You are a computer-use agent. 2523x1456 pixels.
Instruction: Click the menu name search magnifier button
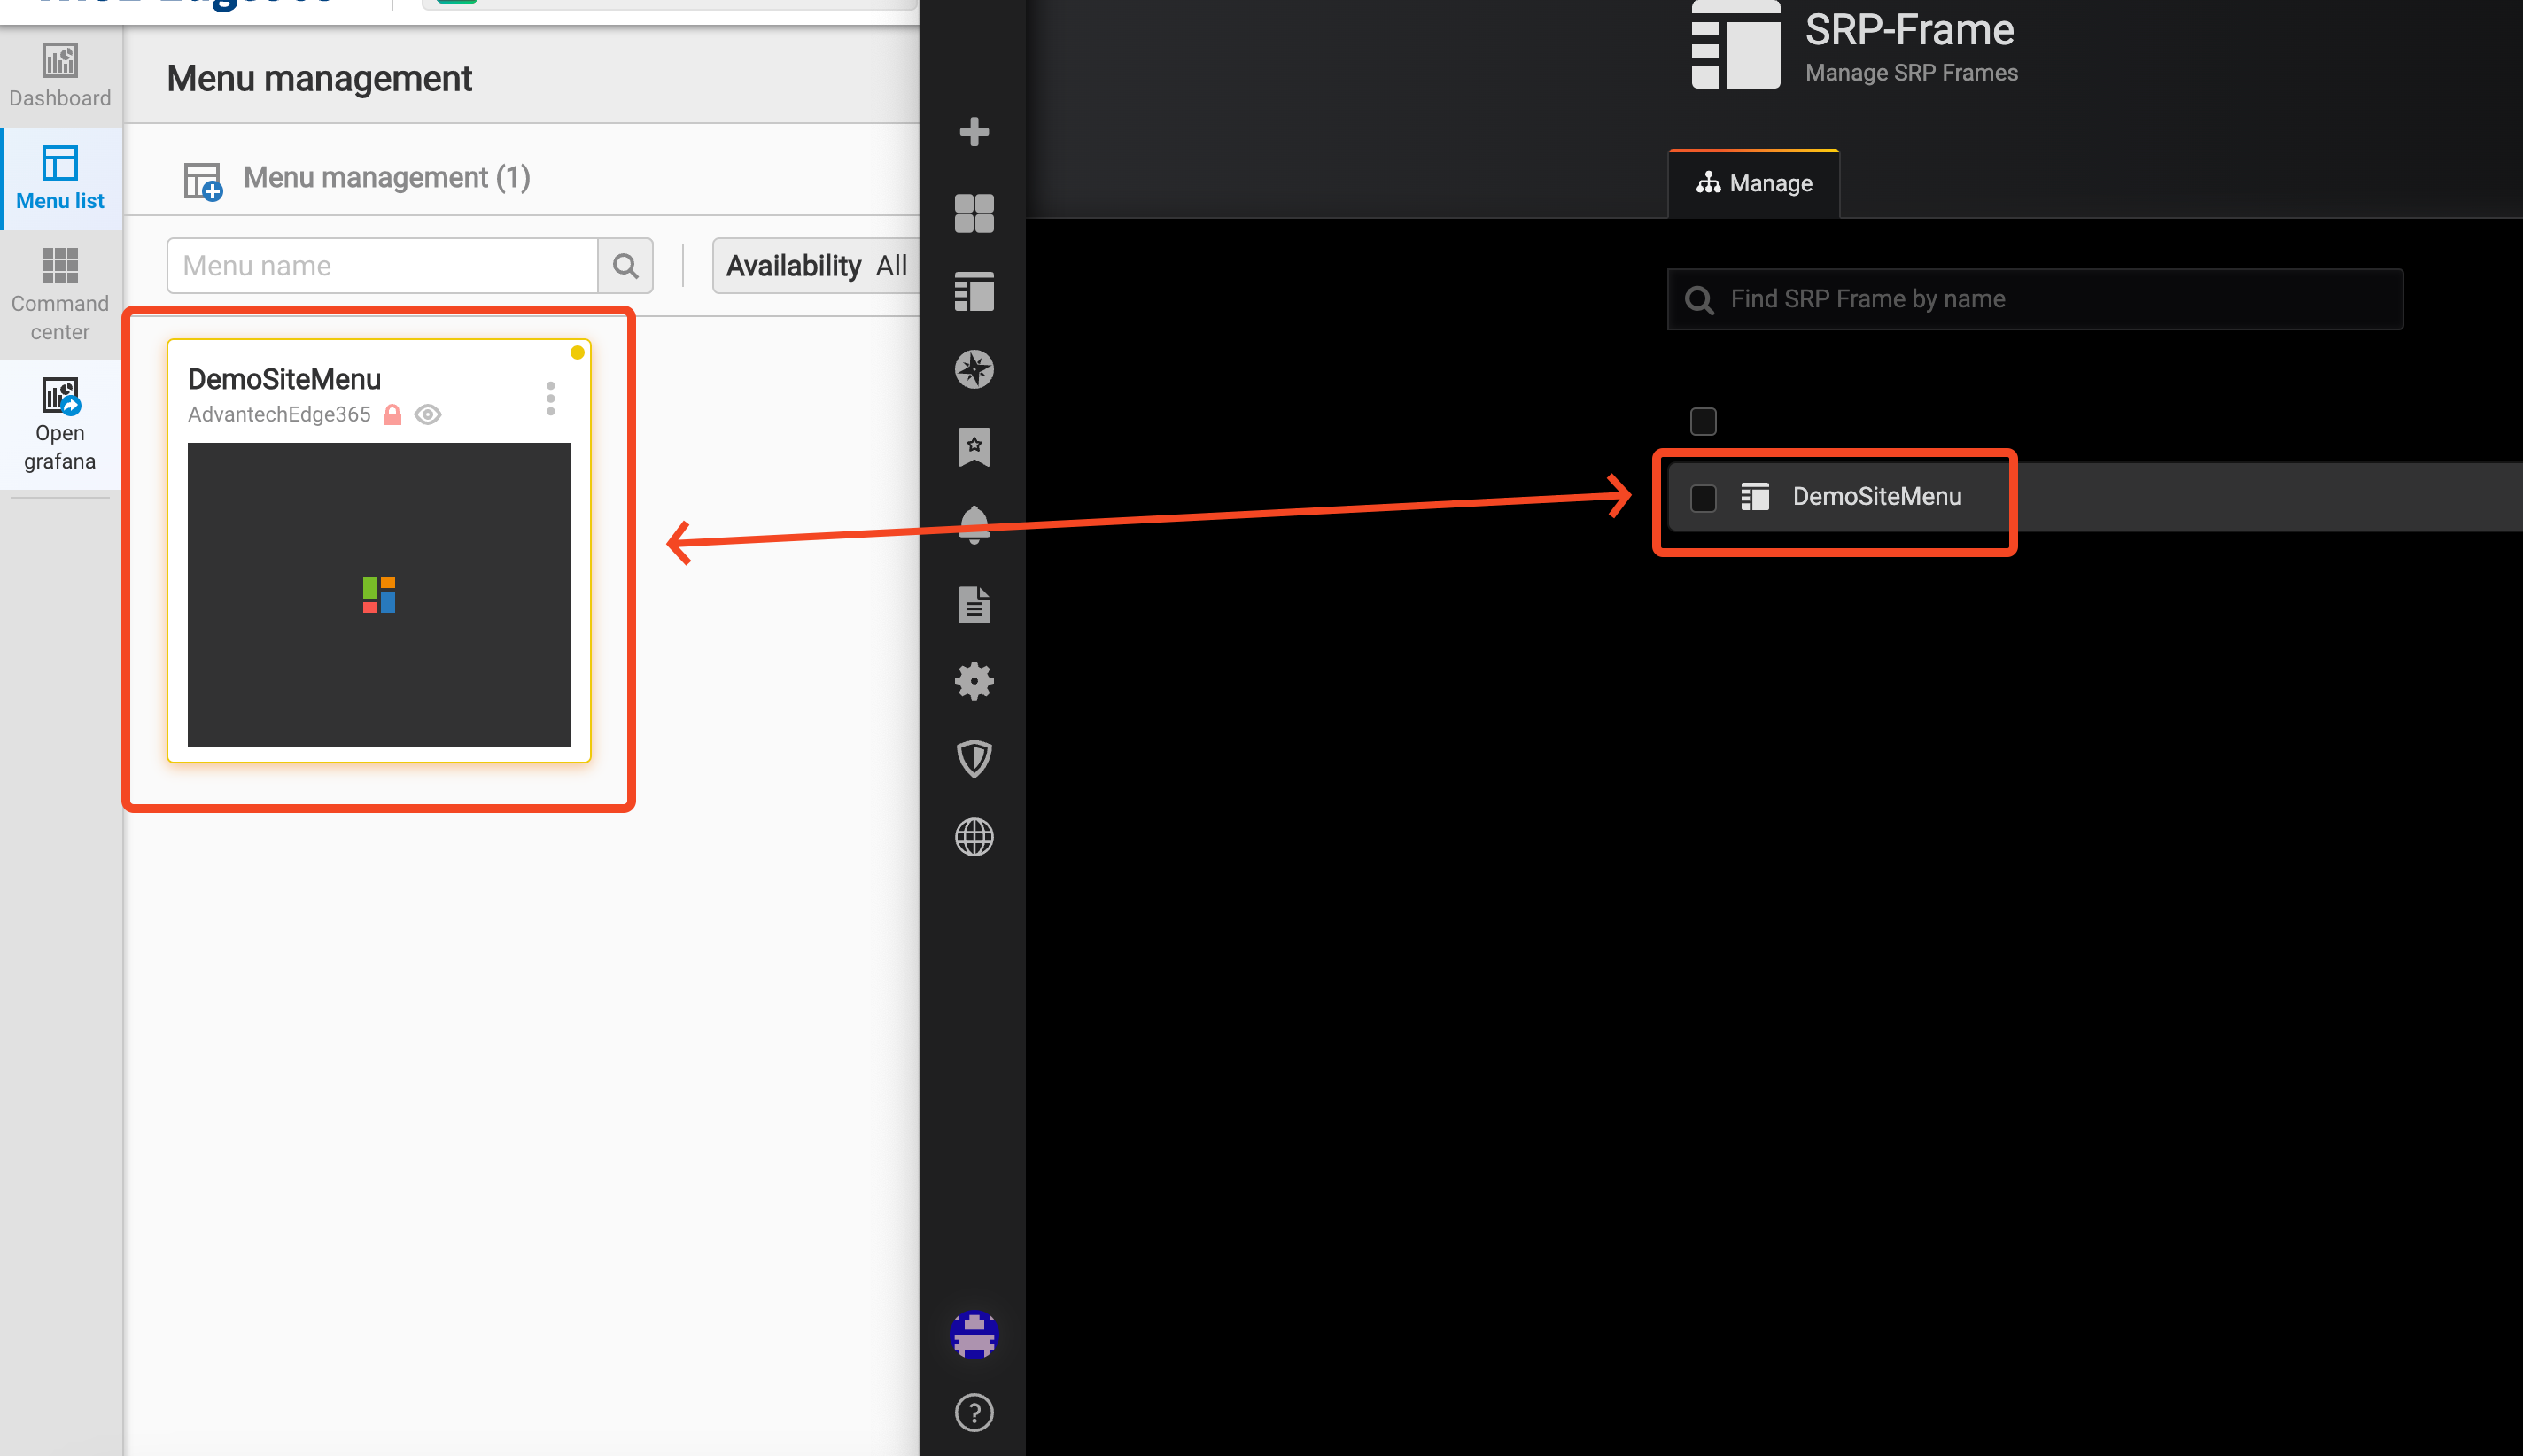[625, 266]
